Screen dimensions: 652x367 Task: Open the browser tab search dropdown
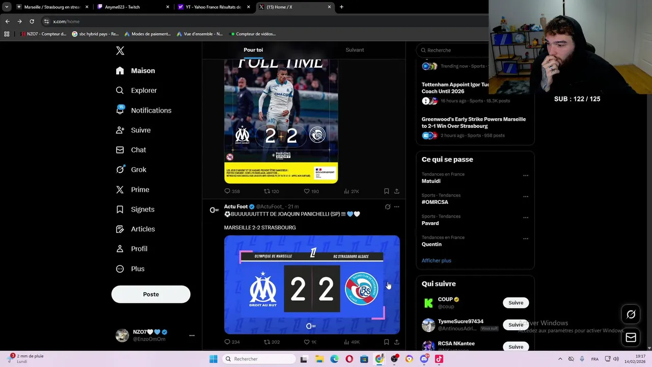click(x=7, y=7)
